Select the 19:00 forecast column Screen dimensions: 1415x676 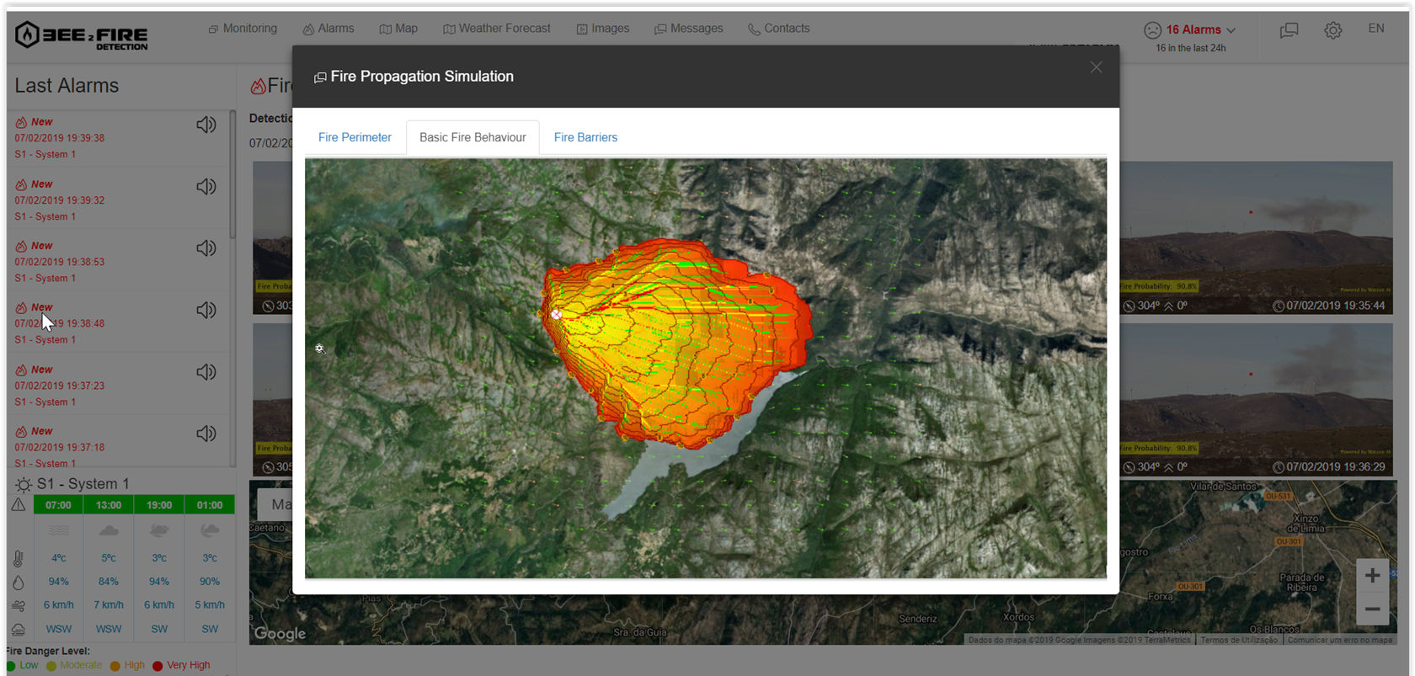[x=159, y=505]
